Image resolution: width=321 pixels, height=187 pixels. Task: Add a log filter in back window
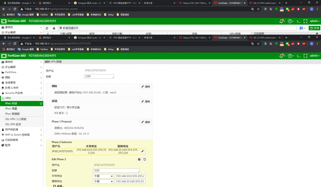click(69, 28)
